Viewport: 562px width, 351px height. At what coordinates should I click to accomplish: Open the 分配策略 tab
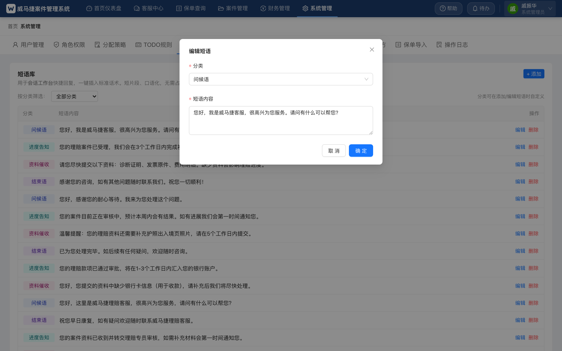(x=110, y=45)
